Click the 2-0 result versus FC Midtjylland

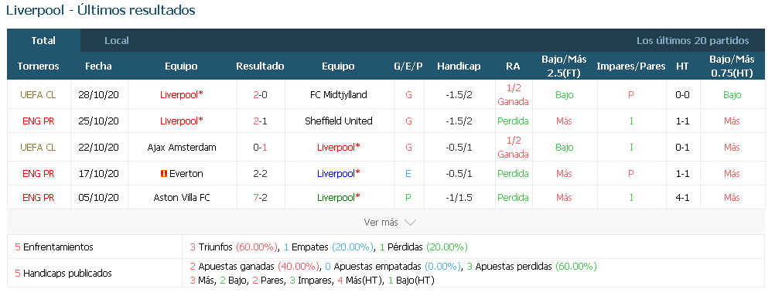(x=261, y=95)
